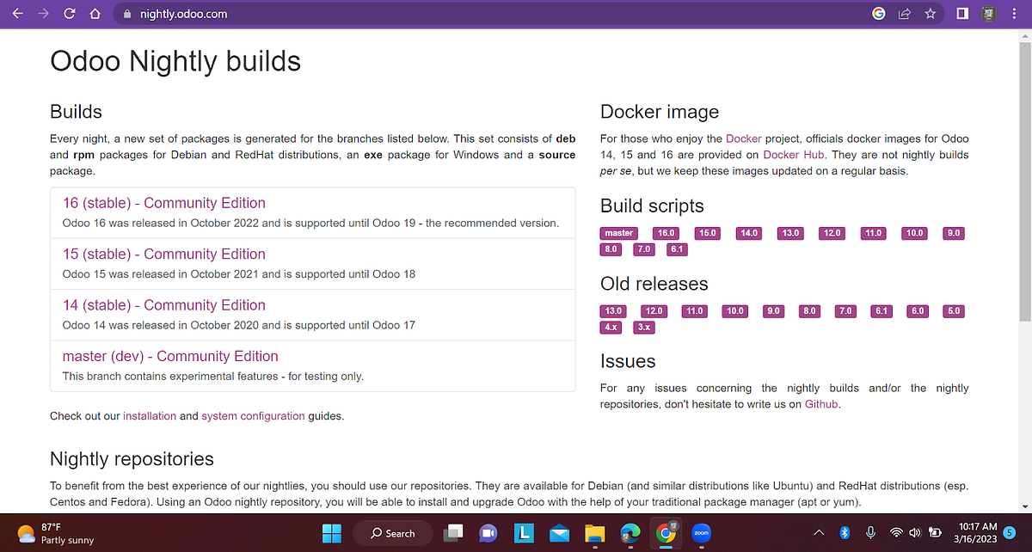The width and height of the screenshot is (1032, 552).
Task: Launch the Mail app from the taskbar
Action: [x=559, y=533]
